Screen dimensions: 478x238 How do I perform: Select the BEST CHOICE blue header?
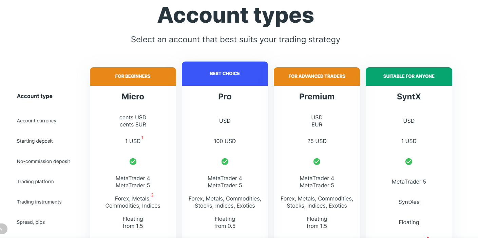225,74
